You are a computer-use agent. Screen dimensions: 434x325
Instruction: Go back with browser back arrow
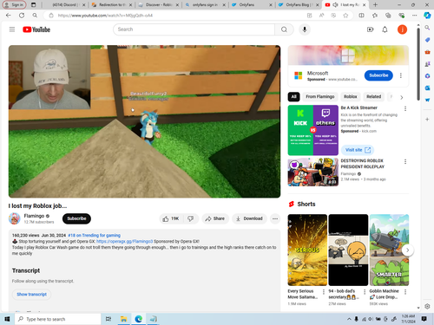[9, 16]
